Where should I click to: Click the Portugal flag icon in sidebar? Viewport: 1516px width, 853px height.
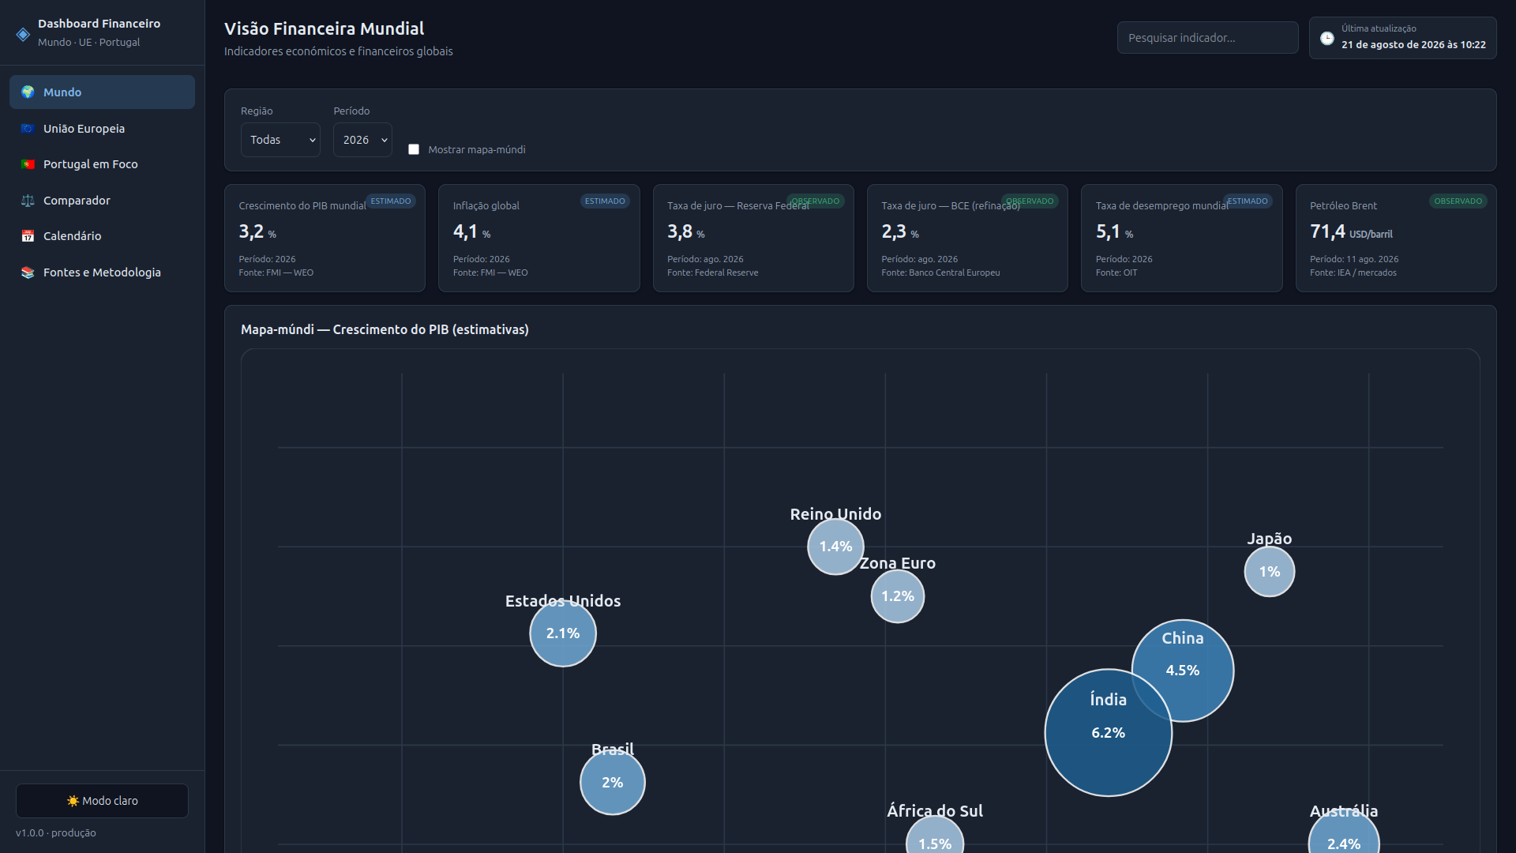click(x=28, y=164)
